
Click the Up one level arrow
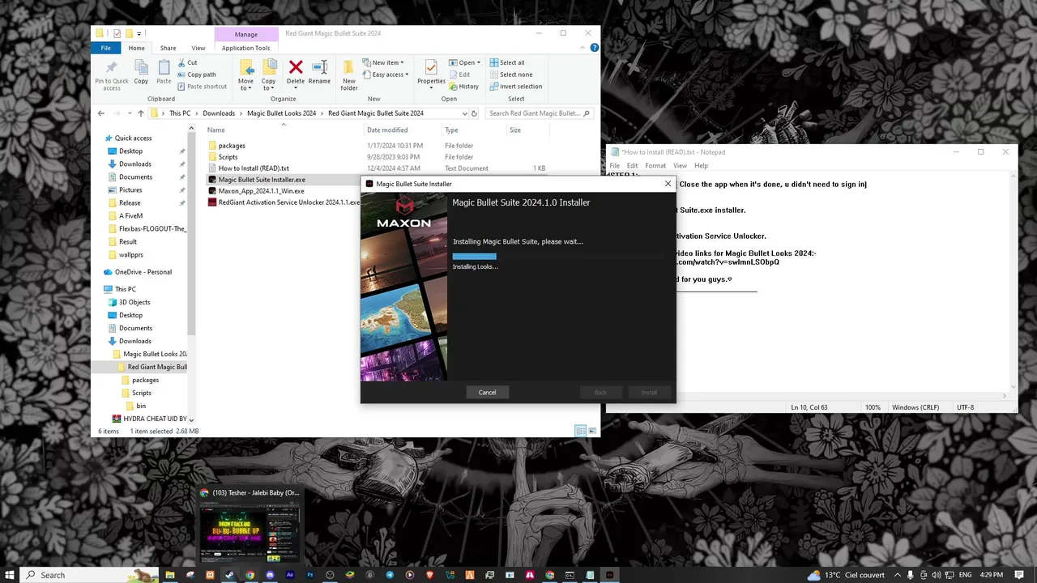pyautogui.click(x=140, y=113)
